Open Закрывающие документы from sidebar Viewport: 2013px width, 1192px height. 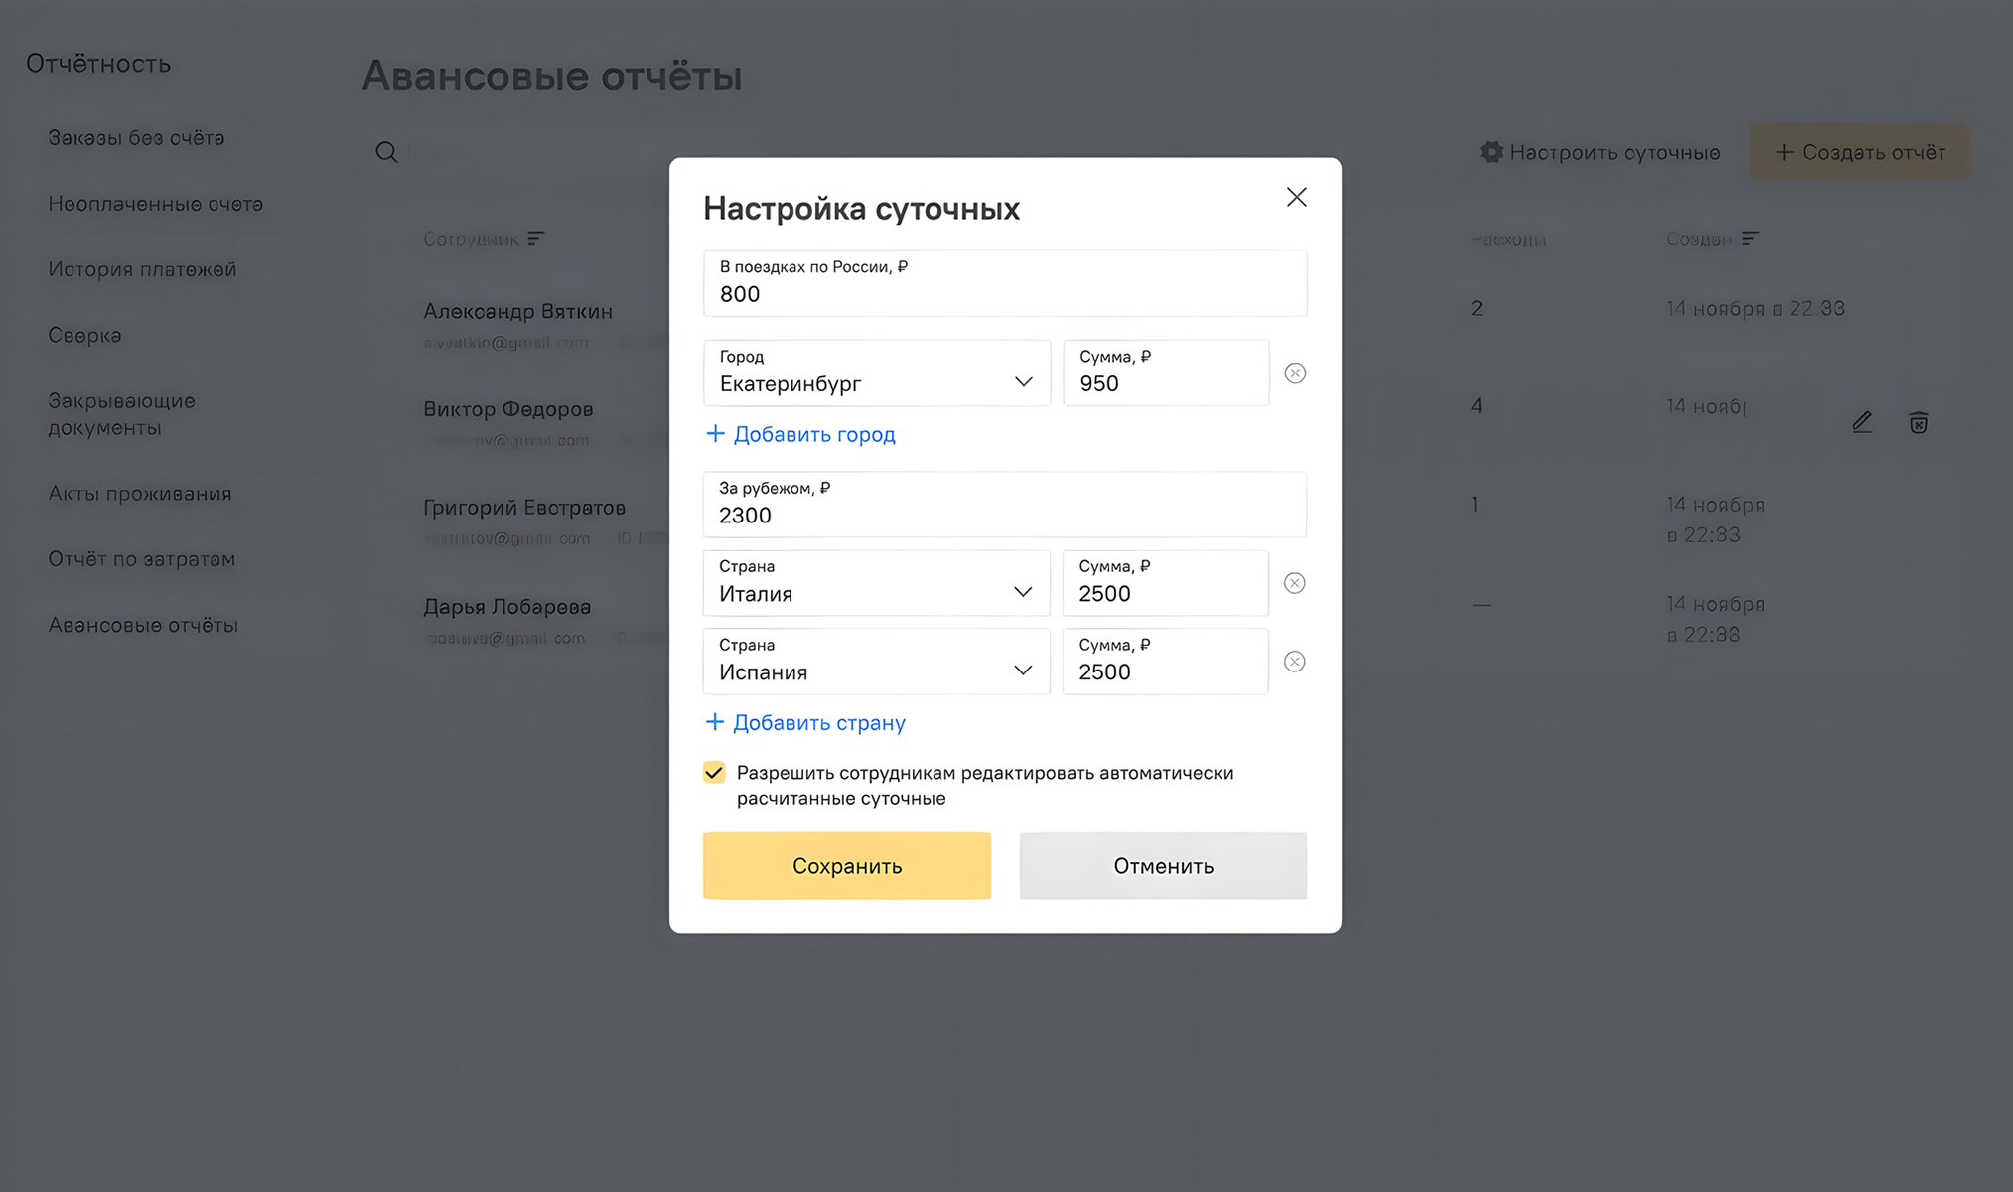(120, 414)
